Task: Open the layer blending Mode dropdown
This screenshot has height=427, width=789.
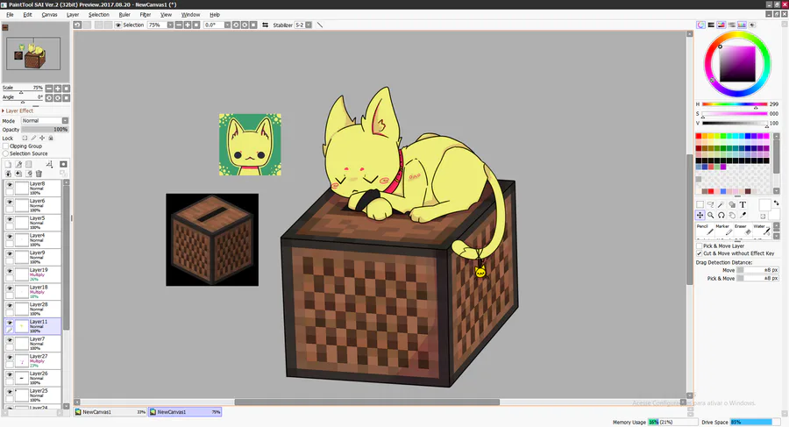Action: tap(65, 121)
